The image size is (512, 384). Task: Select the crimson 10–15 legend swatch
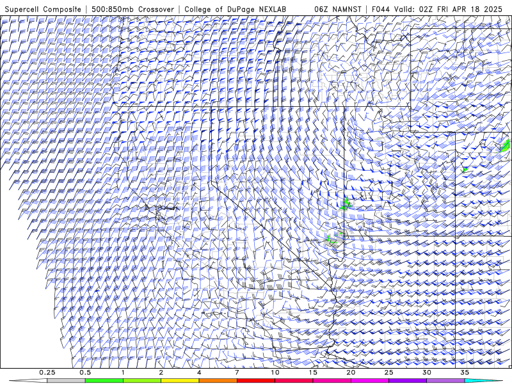(x=294, y=381)
